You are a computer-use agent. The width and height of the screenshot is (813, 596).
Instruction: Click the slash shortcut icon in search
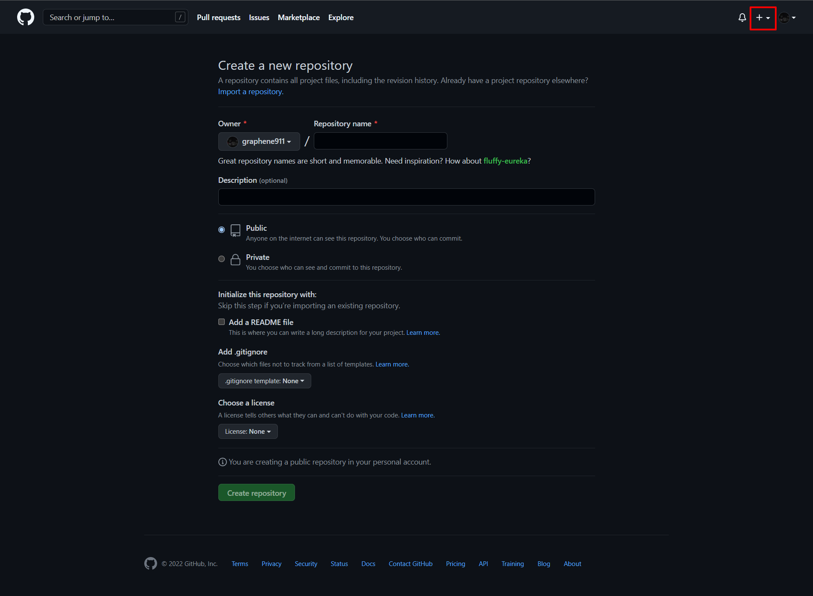180,17
